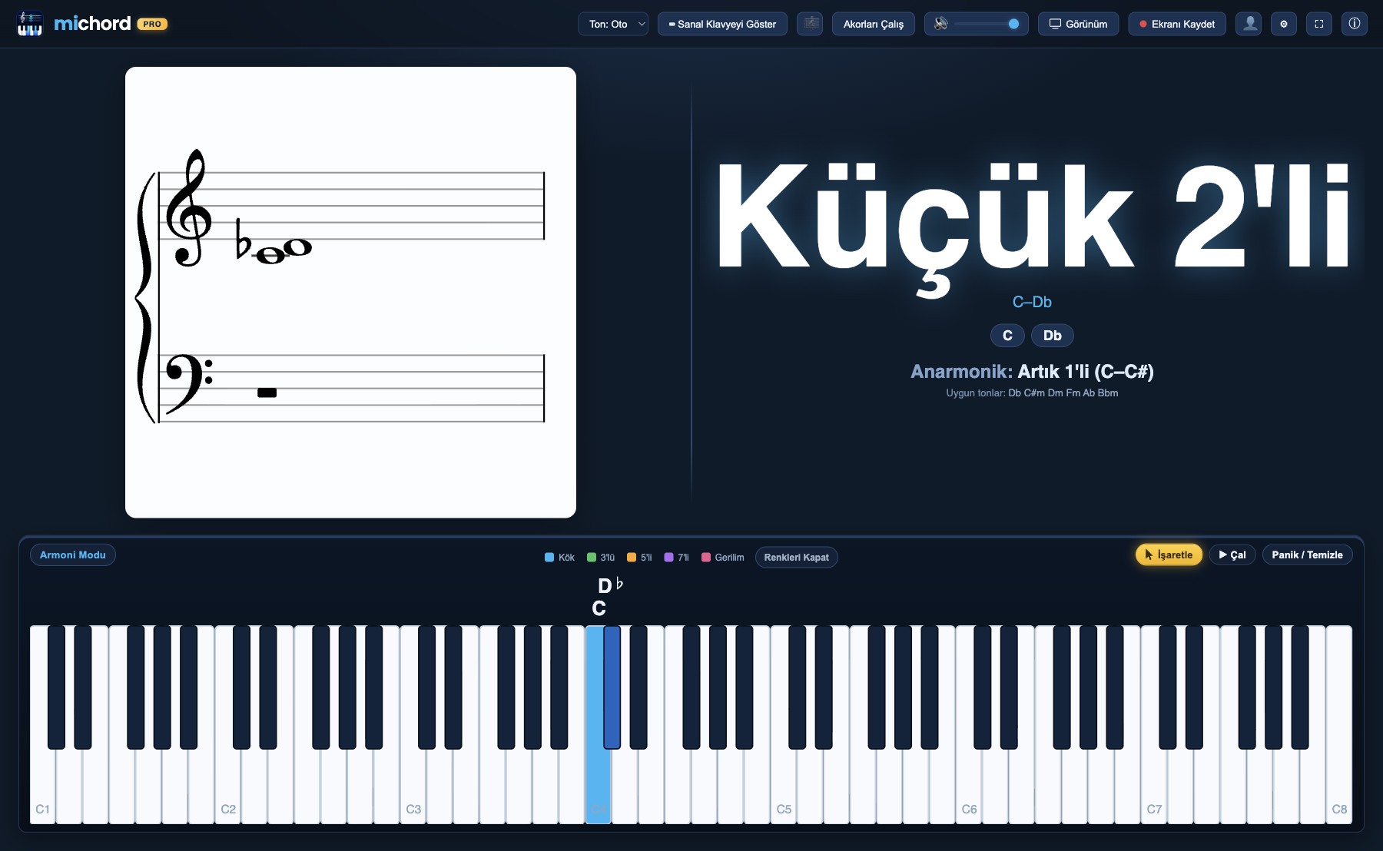Click the Uygun tonlar key list
The height and width of the screenshot is (851, 1383).
1032,393
